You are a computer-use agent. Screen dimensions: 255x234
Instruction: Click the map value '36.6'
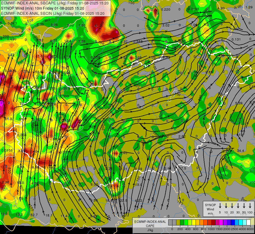click(67, 88)
